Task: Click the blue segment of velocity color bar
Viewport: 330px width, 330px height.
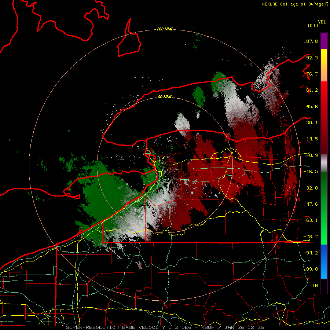Action: pyautogui.click(x=324, y=261)
